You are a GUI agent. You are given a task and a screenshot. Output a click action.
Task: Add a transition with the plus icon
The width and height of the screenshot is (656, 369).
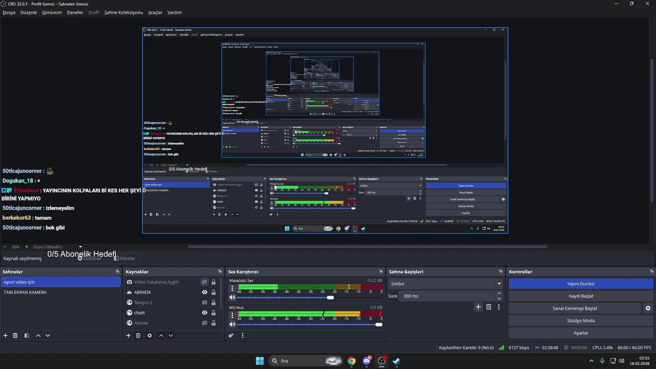coord(478,307)
